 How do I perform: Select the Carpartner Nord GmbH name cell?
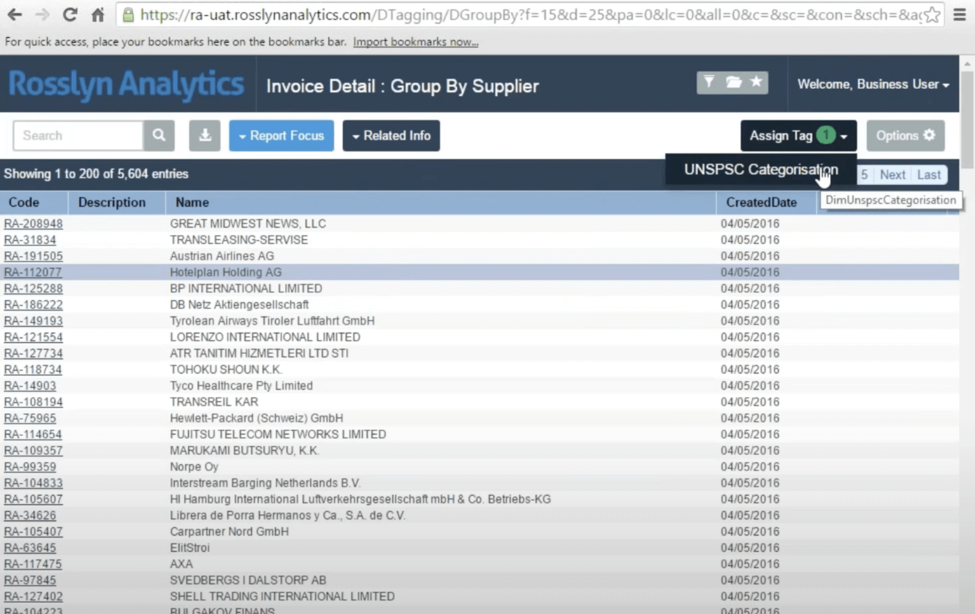229,531
